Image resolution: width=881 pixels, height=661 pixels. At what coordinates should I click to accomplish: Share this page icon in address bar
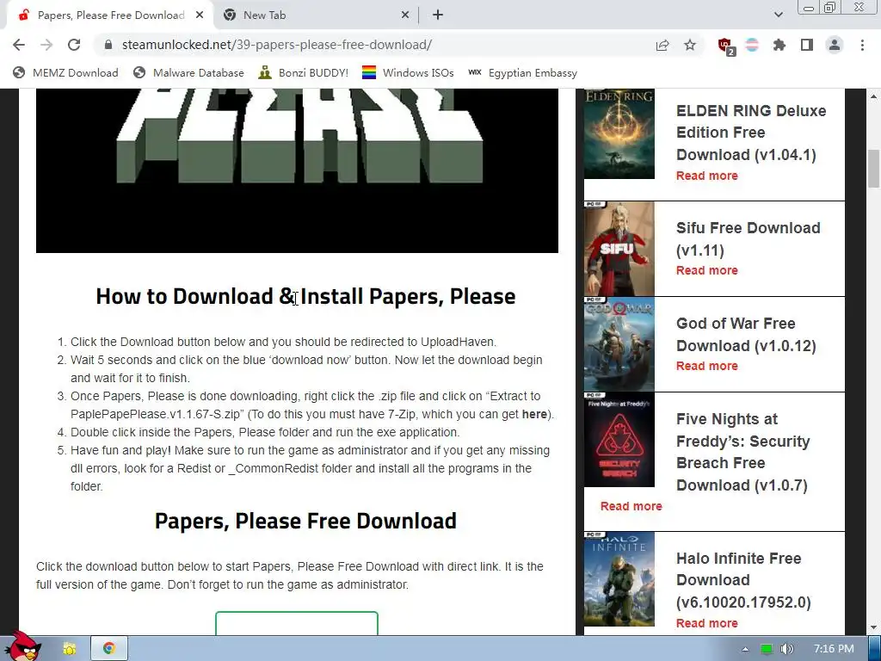tap(662, 45)
